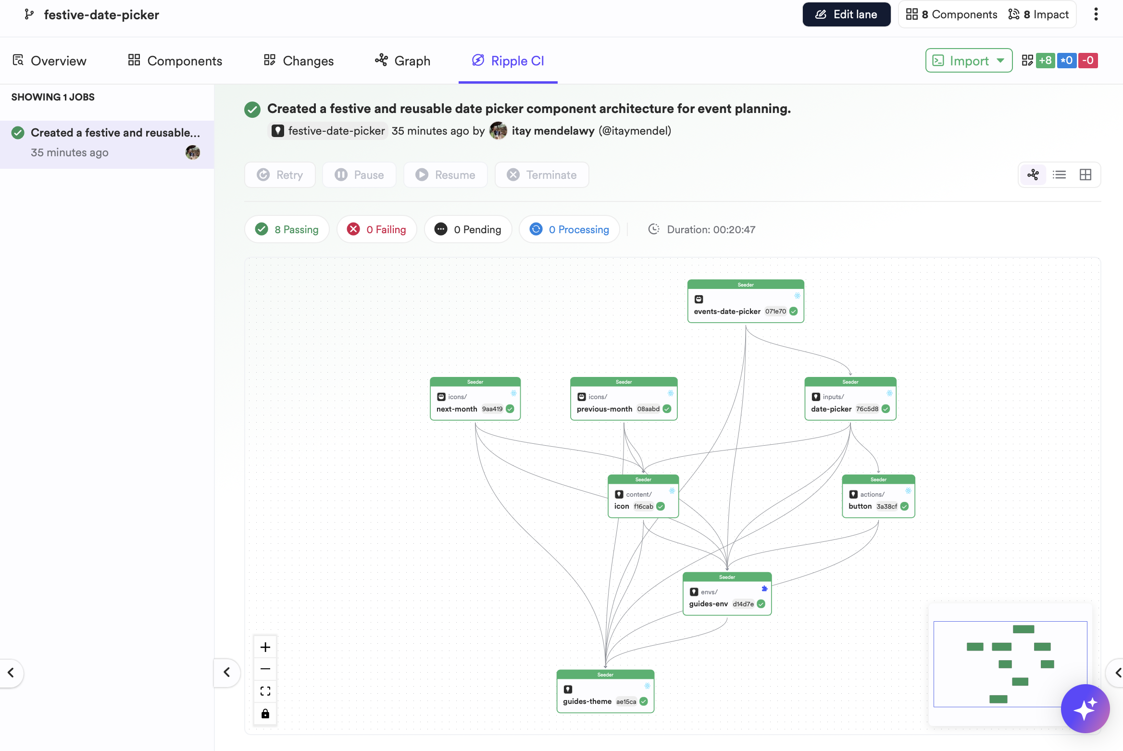This screenshot has width=1123, height=751.
Task: Filter by 0 Failing status
Action: click(377, 229)
